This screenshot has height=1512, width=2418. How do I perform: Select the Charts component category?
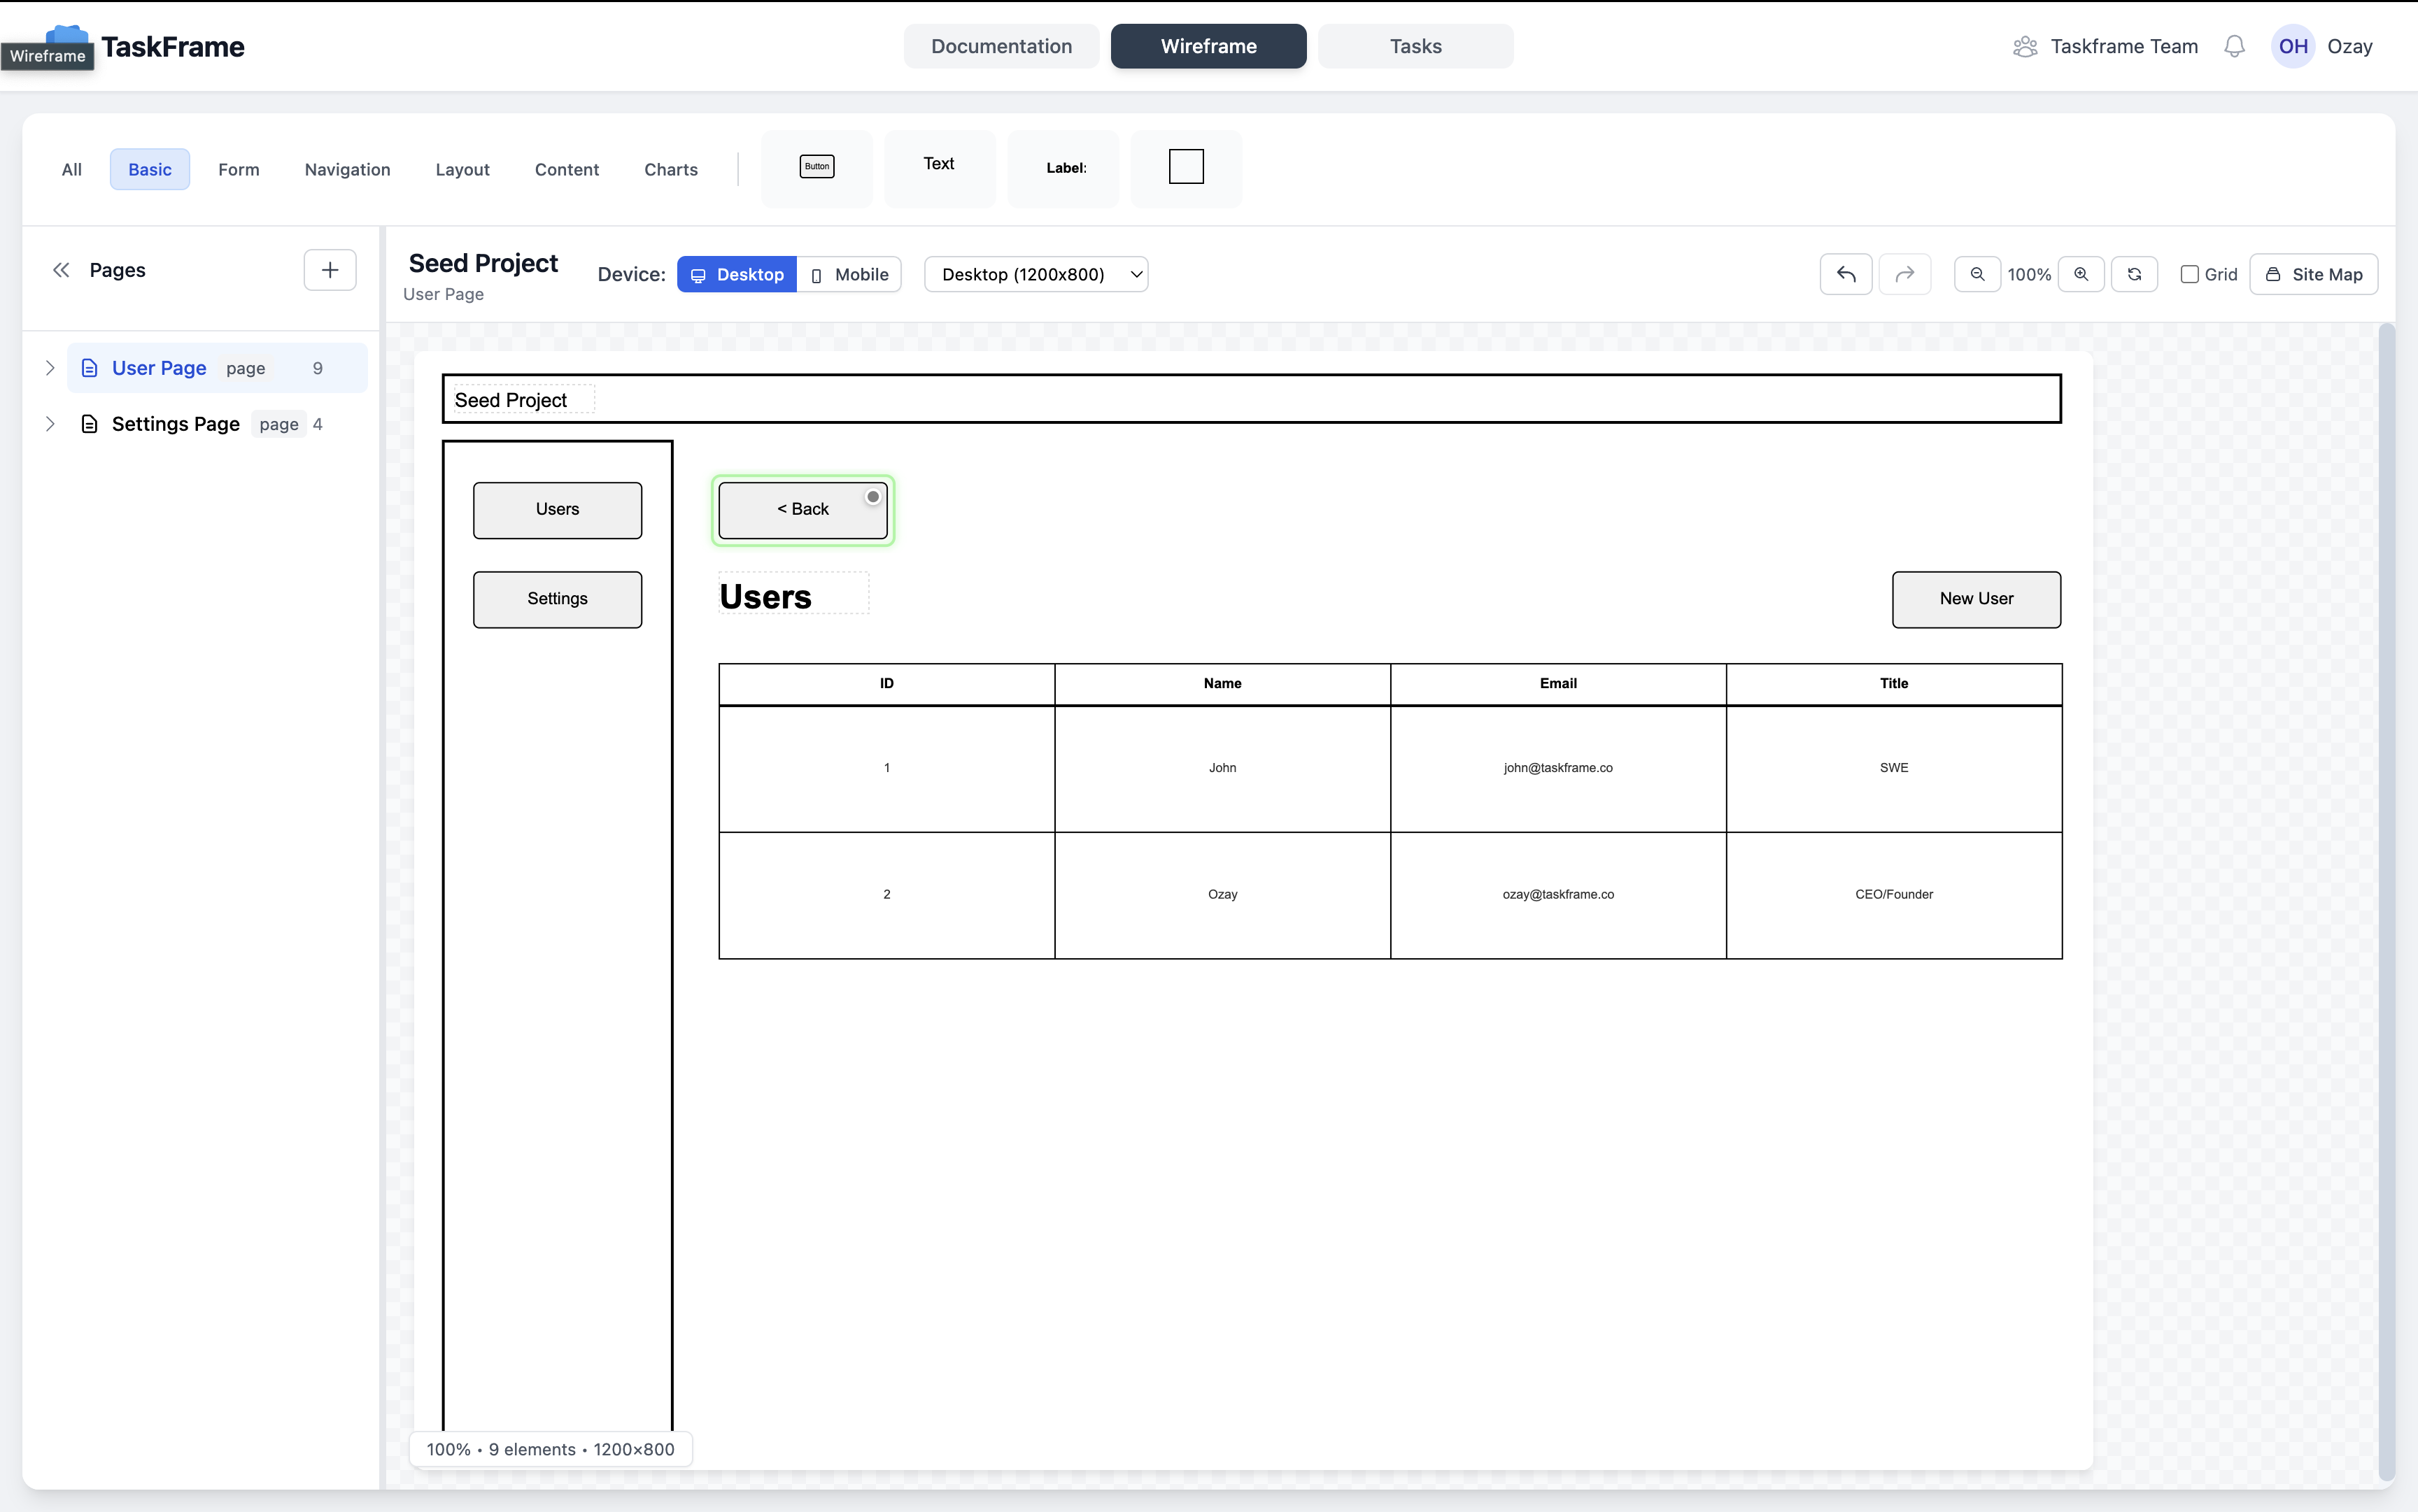click(671, 169)
